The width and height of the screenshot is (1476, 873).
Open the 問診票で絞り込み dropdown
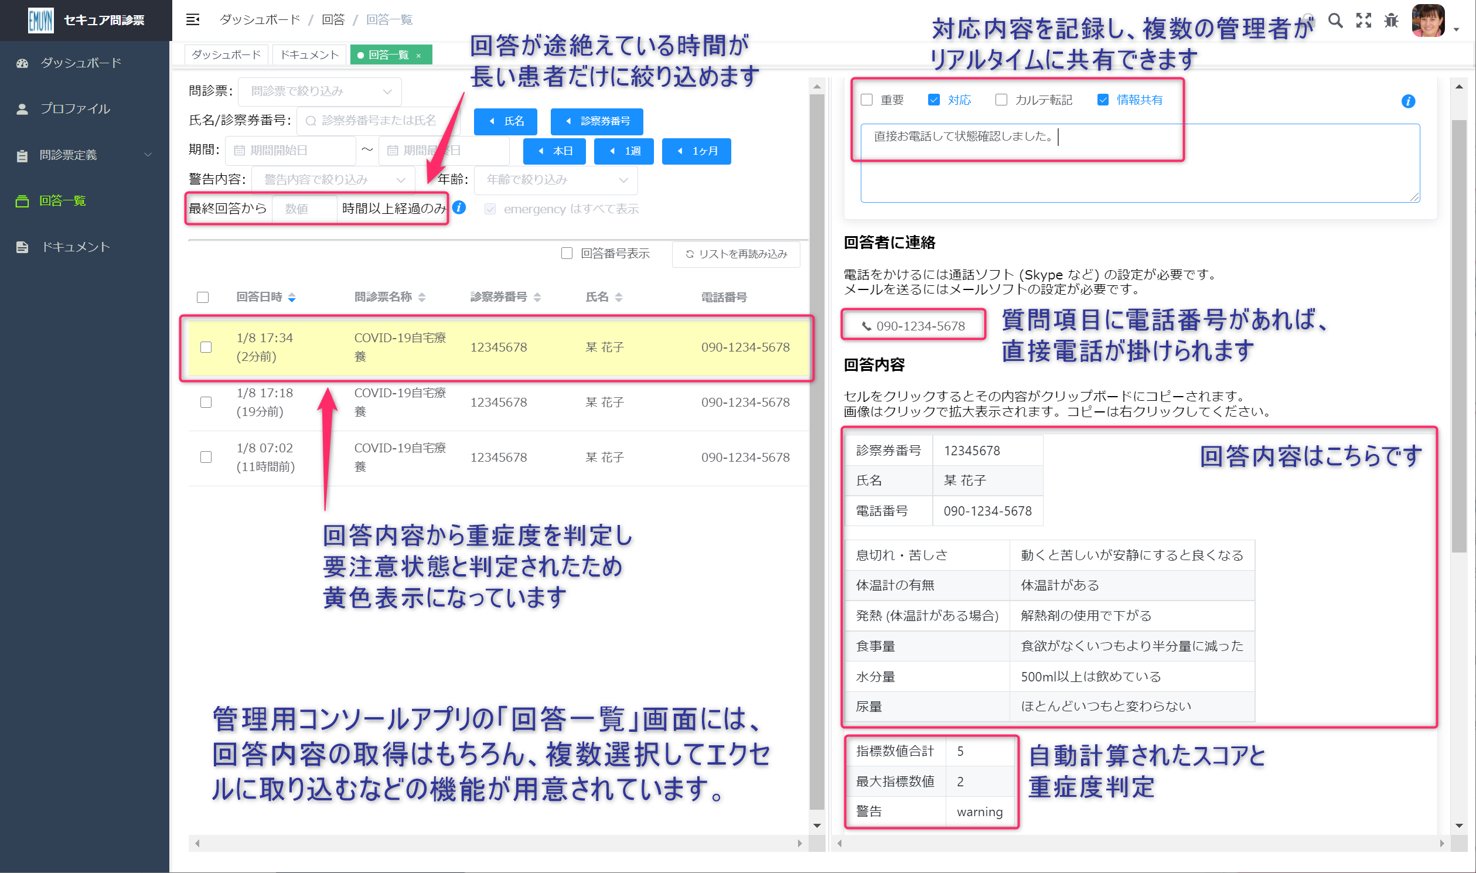click(x=319, y=91)
